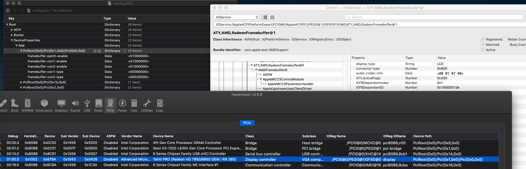The height and width of the screenshot is (169, 526).
Task: Expand PciRoot(0x0)/Pci(0x1b,0x0) entry
Action: (x=21, y=82)
